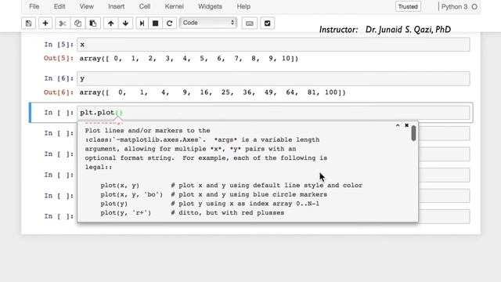Viewport: 501px width, 282px height.
Task: Click 'Plot lines and/or markers to the' text
Action: point(147,131)
